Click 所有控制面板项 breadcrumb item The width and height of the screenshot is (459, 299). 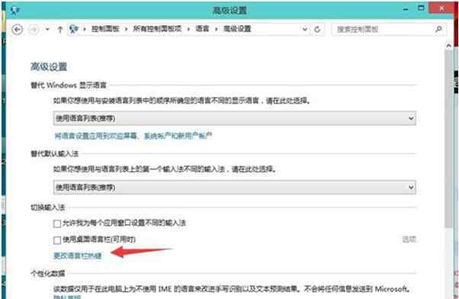tap(157, 29)
